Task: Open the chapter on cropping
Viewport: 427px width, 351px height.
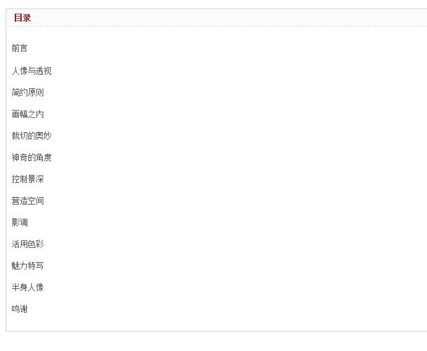Action: click(31, 136)
